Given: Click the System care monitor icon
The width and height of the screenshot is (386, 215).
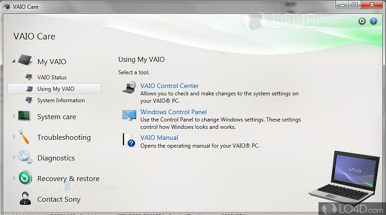Looking at the screenshot, I should (24, 116).
